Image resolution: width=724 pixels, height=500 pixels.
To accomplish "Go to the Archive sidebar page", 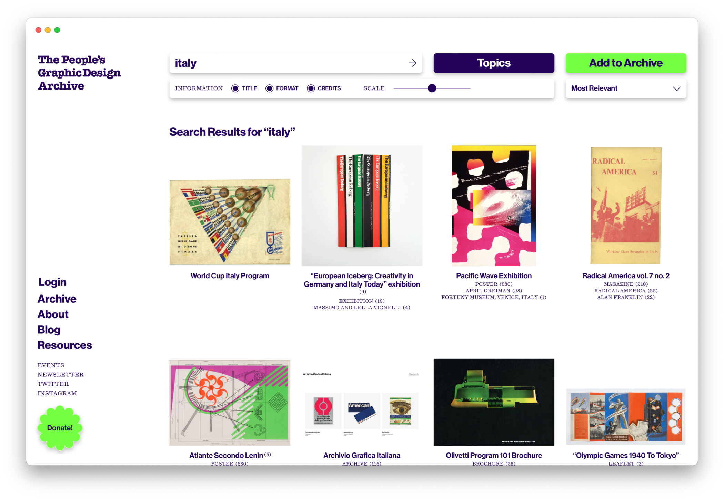I will pyautogui.click(x=57, y=299).
